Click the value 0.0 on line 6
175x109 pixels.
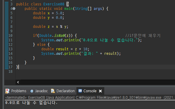pyautogui.click(x=59, y=17)
